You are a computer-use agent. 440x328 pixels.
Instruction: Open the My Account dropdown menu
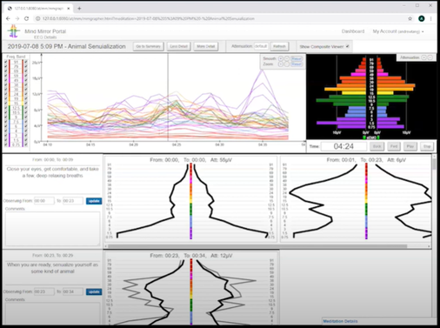click(398, 31)
